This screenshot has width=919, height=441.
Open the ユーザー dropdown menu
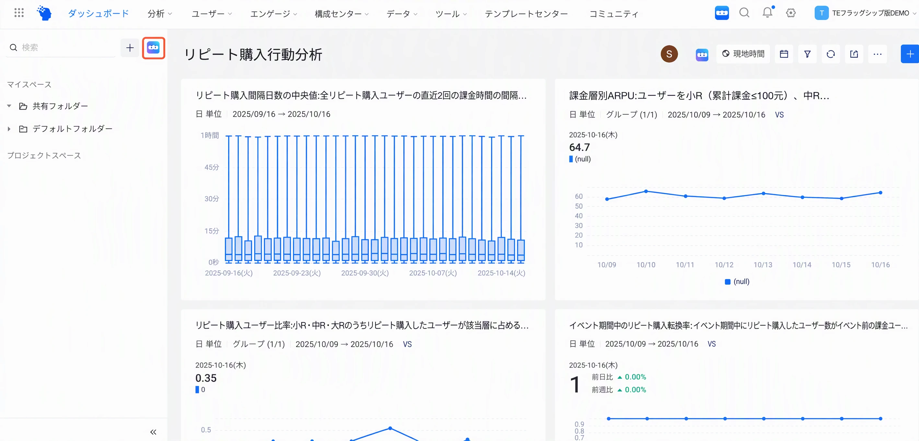[x=212, y=14]
